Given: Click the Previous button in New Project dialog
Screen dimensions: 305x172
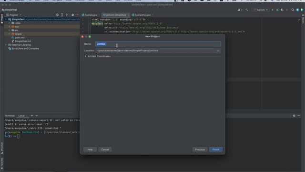Looking at the screenshot, I should pos(200,150).
